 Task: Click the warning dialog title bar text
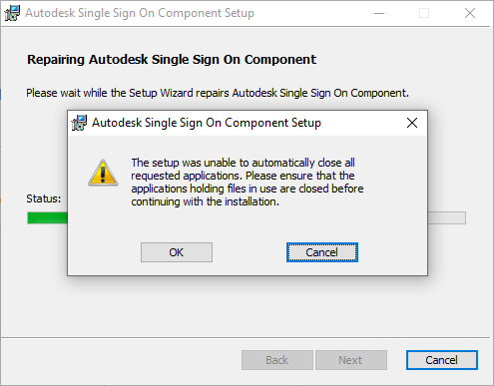[x=207, y=123]
